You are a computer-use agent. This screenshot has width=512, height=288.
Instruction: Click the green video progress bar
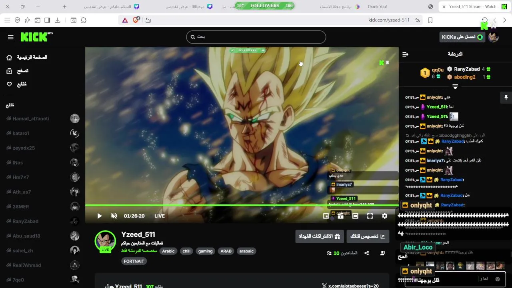coord(242,205)
